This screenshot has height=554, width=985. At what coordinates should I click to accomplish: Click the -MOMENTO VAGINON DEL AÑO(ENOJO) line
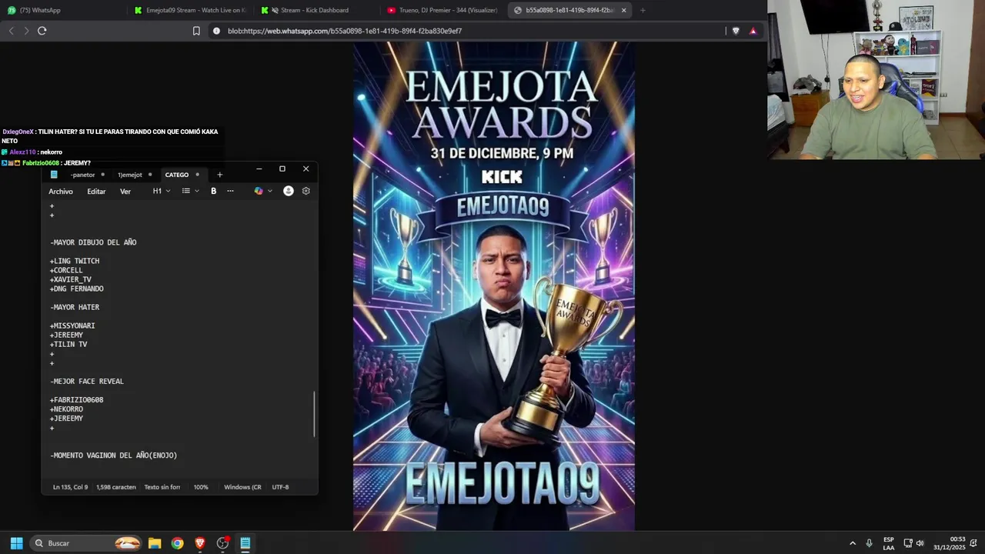114,456
